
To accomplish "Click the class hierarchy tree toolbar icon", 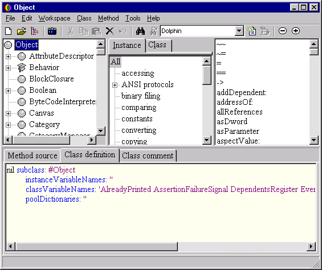I will point(35,31).
